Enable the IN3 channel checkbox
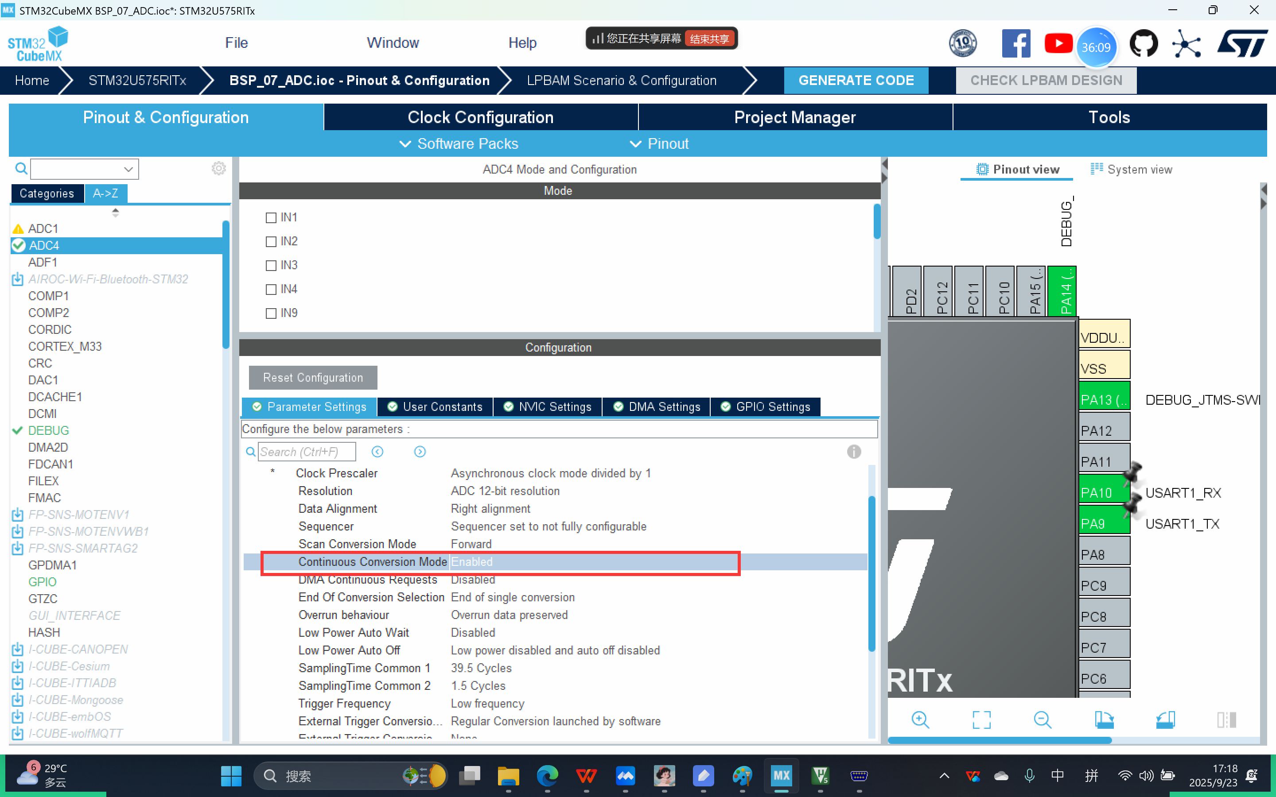Screen dimensions: 1276x797 click(x=271, y=265)
